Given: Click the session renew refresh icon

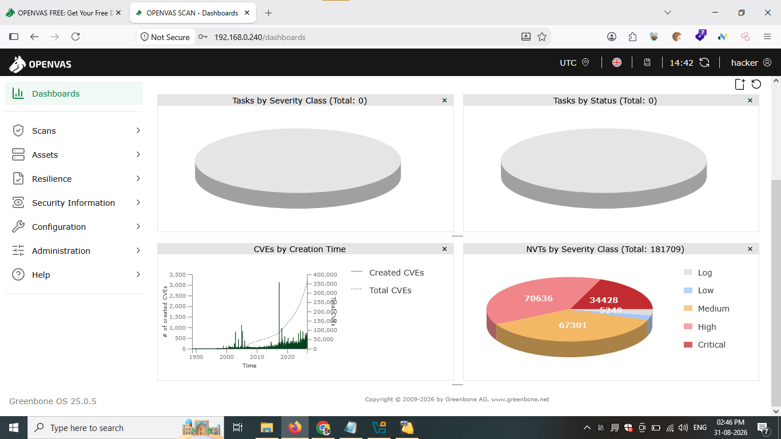Looking at the screenshot, I should [704, 63].
